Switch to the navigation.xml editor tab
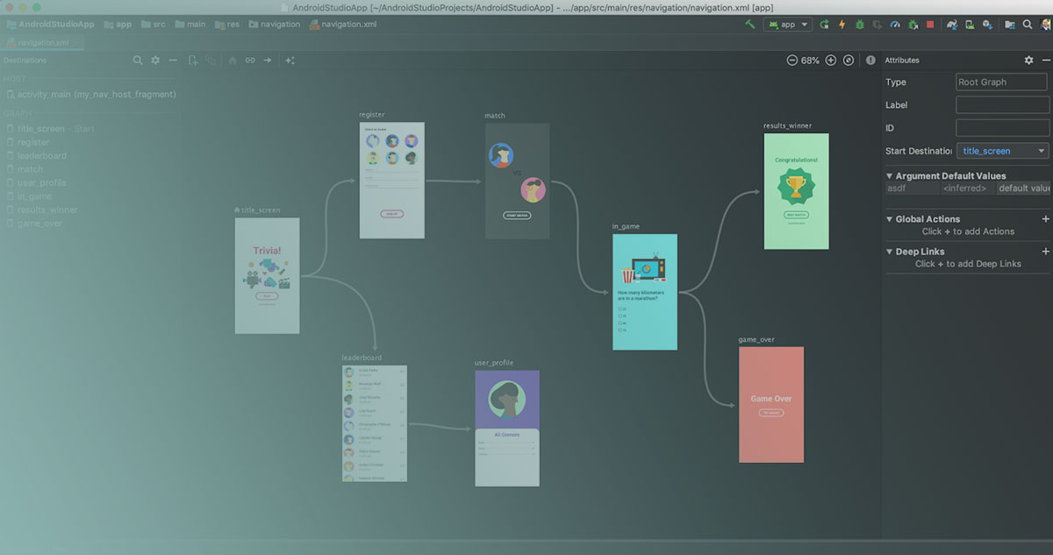Image resolution: width=1053 pixels, height=555 pixels. tap(42, 41)
